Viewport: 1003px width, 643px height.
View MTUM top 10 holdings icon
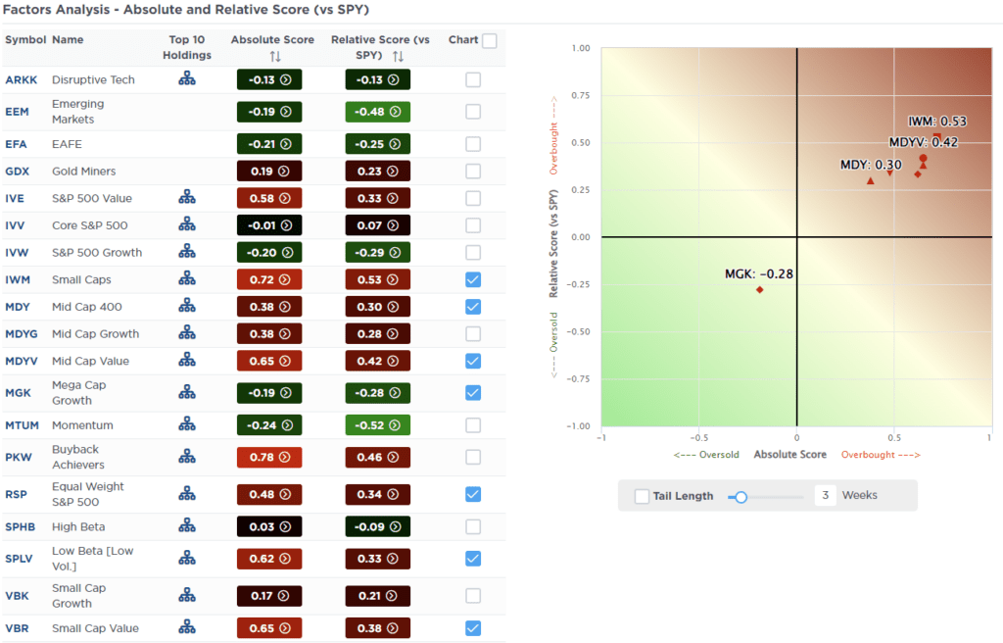tap(187, 424)
